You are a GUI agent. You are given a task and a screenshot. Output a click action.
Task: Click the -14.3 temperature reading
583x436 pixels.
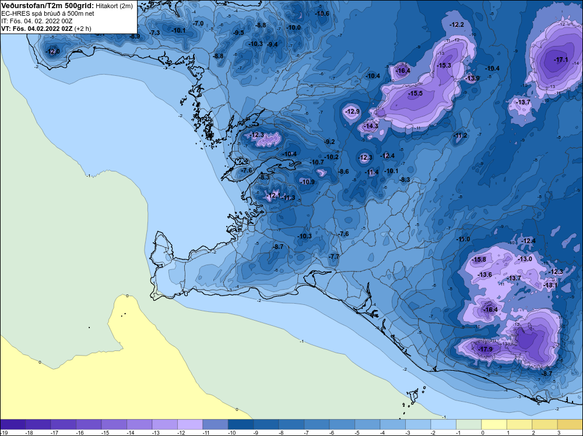coord(370,126)
